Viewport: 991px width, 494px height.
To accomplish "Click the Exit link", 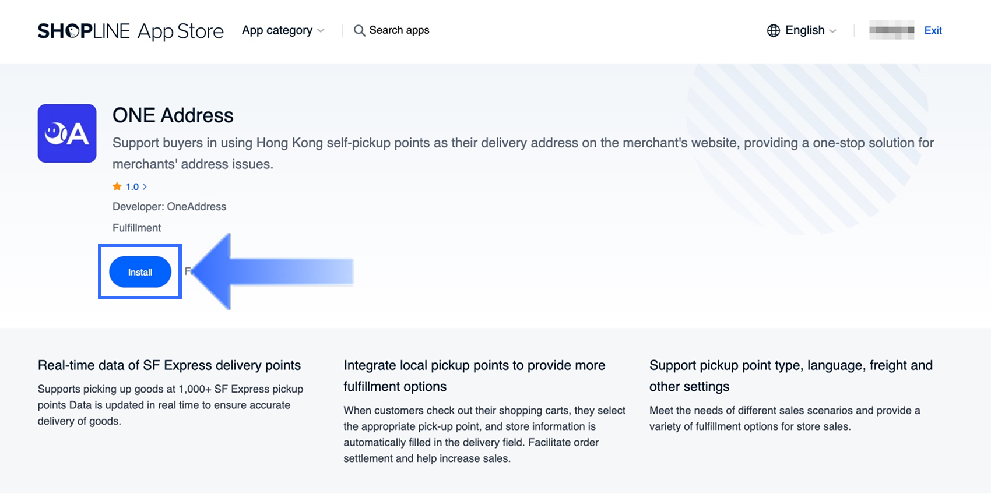I will click(x=933, y=30).
